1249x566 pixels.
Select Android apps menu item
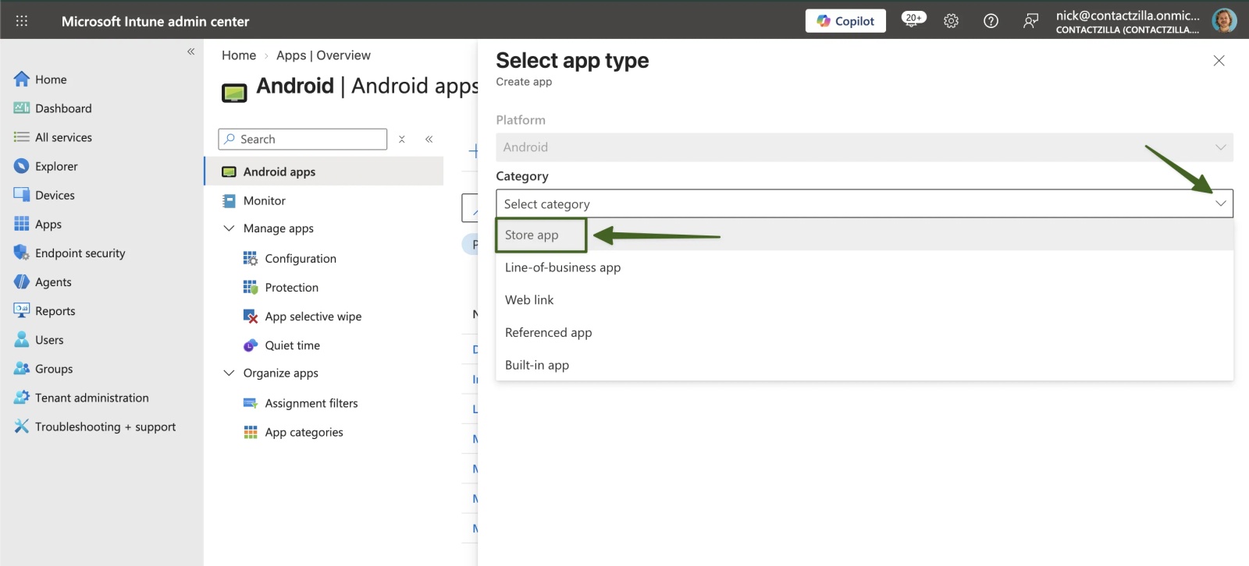click(324, 172)
